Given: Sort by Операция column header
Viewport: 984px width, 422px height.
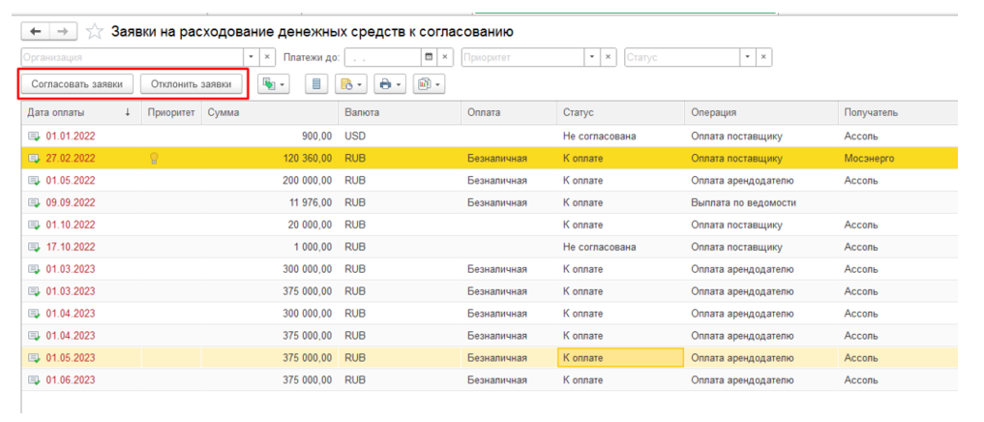Looking at the screenshot, I should (760, 112).
